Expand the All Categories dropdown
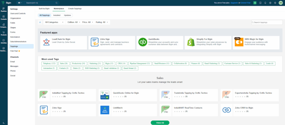 coord(53,22)
